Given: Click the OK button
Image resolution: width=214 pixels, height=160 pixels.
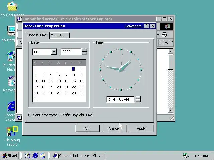Looking at the screenshot, I should (x=87, y=128).
